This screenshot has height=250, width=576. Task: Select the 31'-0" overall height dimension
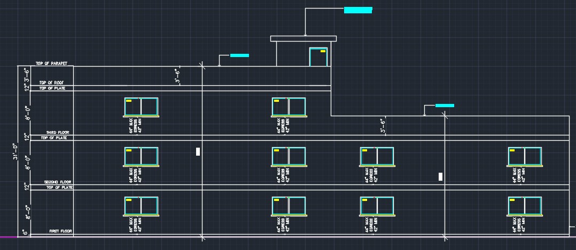(x=15, y=151)
